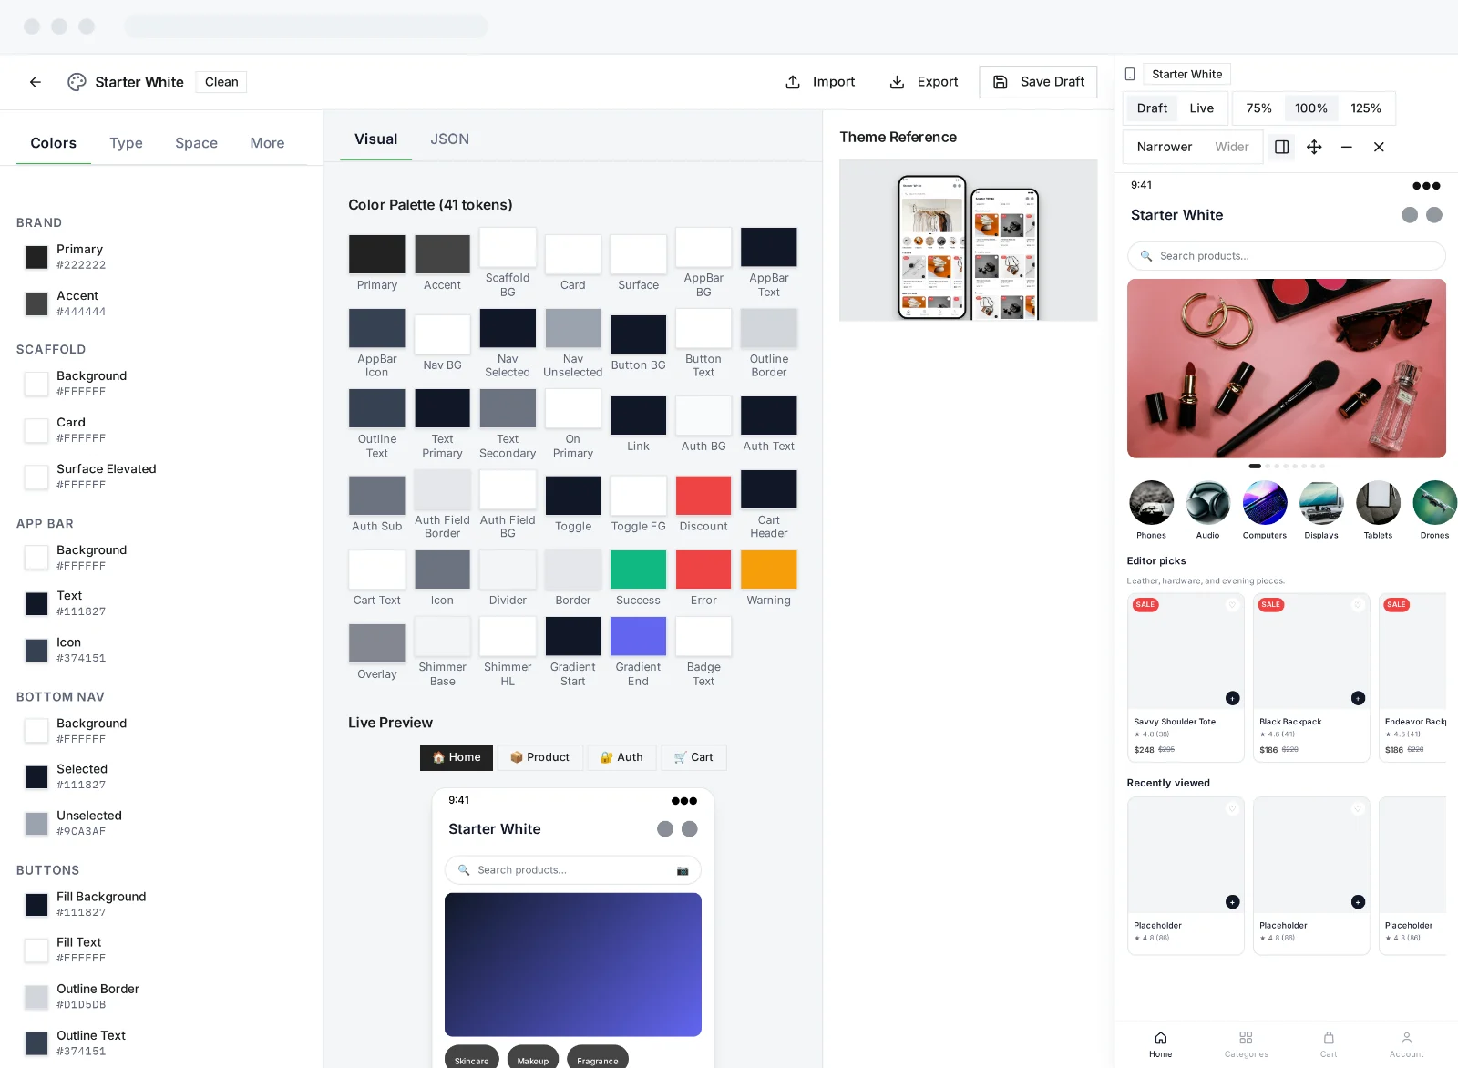Screen dimensions: 1458x1068
Task: Click the Search products field in right preview
Action: [1287, 256]
